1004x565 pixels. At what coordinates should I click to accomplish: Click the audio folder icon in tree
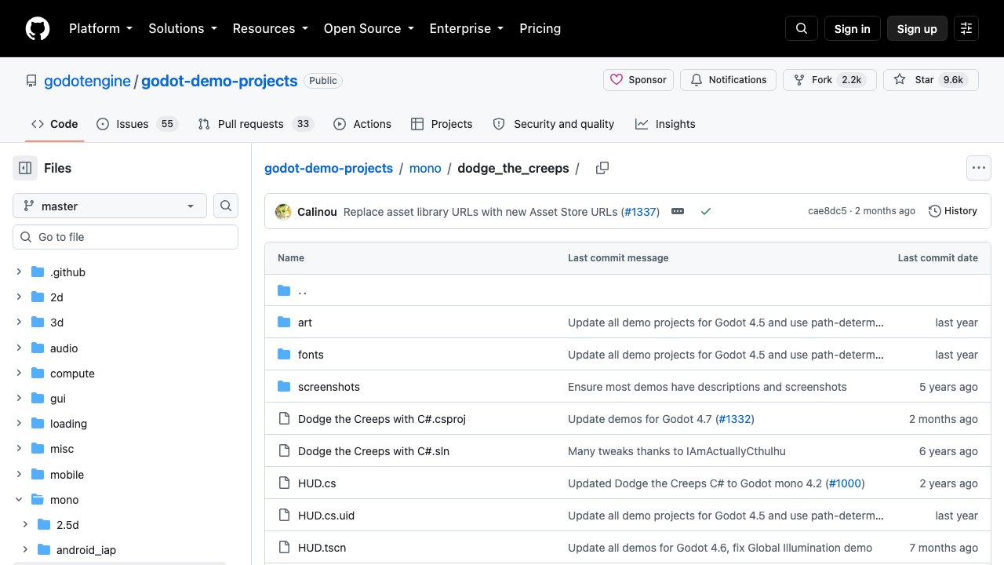pos(37,348)
